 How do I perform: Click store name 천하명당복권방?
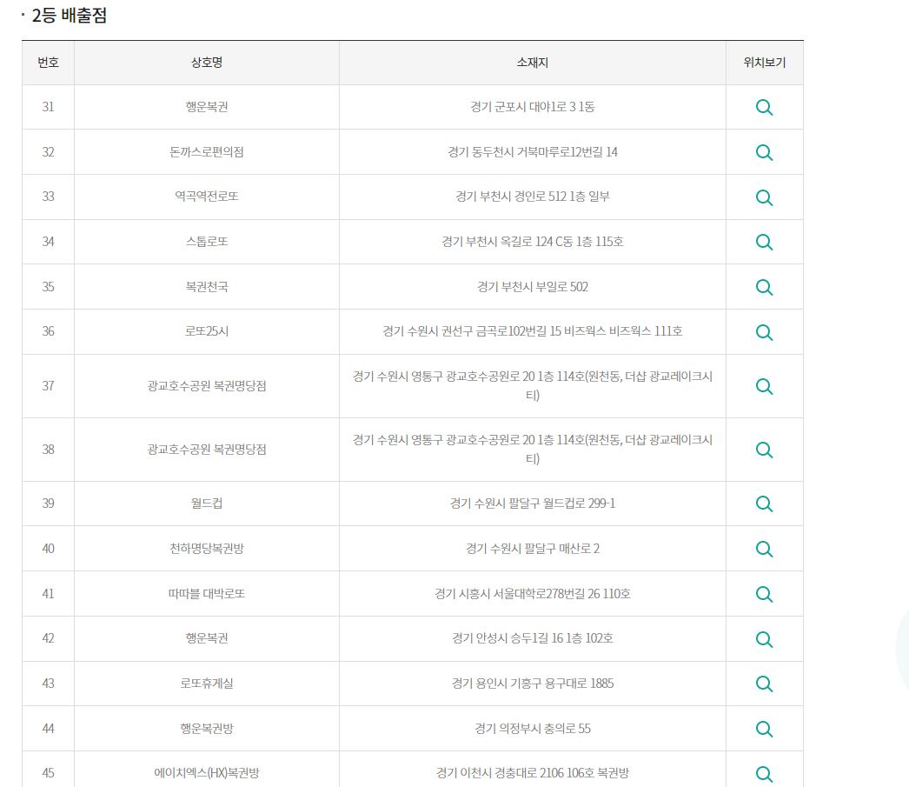point(206,548)
